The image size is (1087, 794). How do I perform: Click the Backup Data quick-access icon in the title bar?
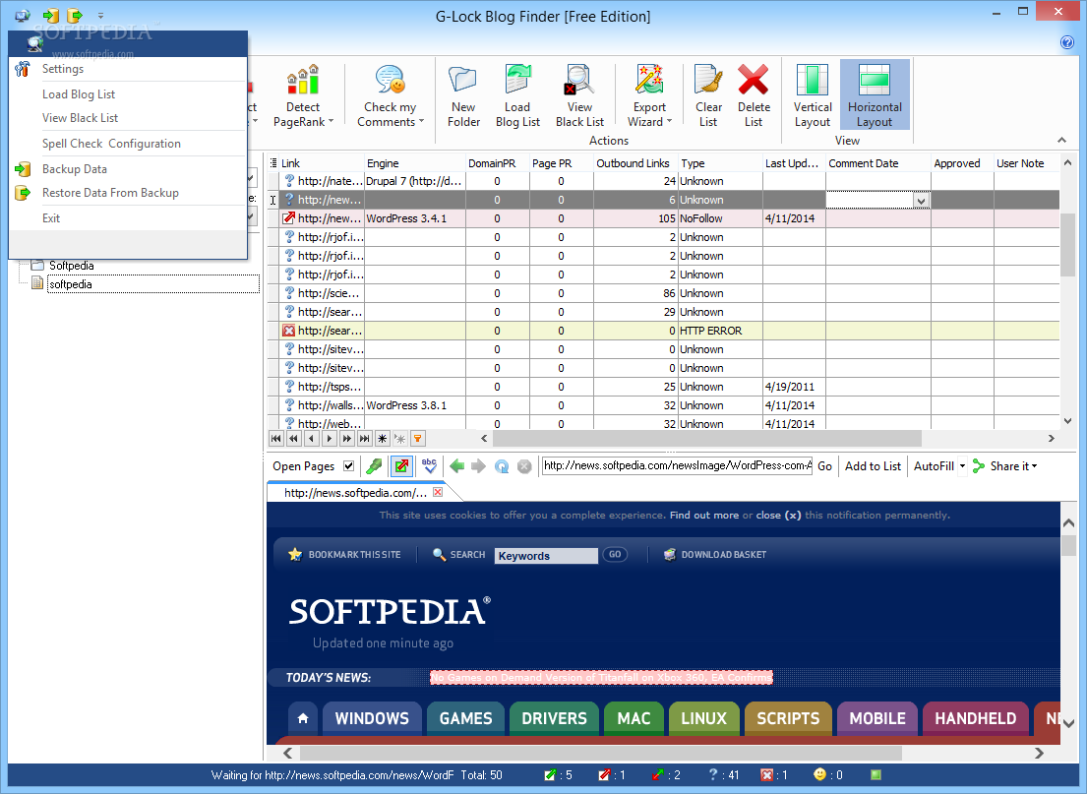coord(50,16)
